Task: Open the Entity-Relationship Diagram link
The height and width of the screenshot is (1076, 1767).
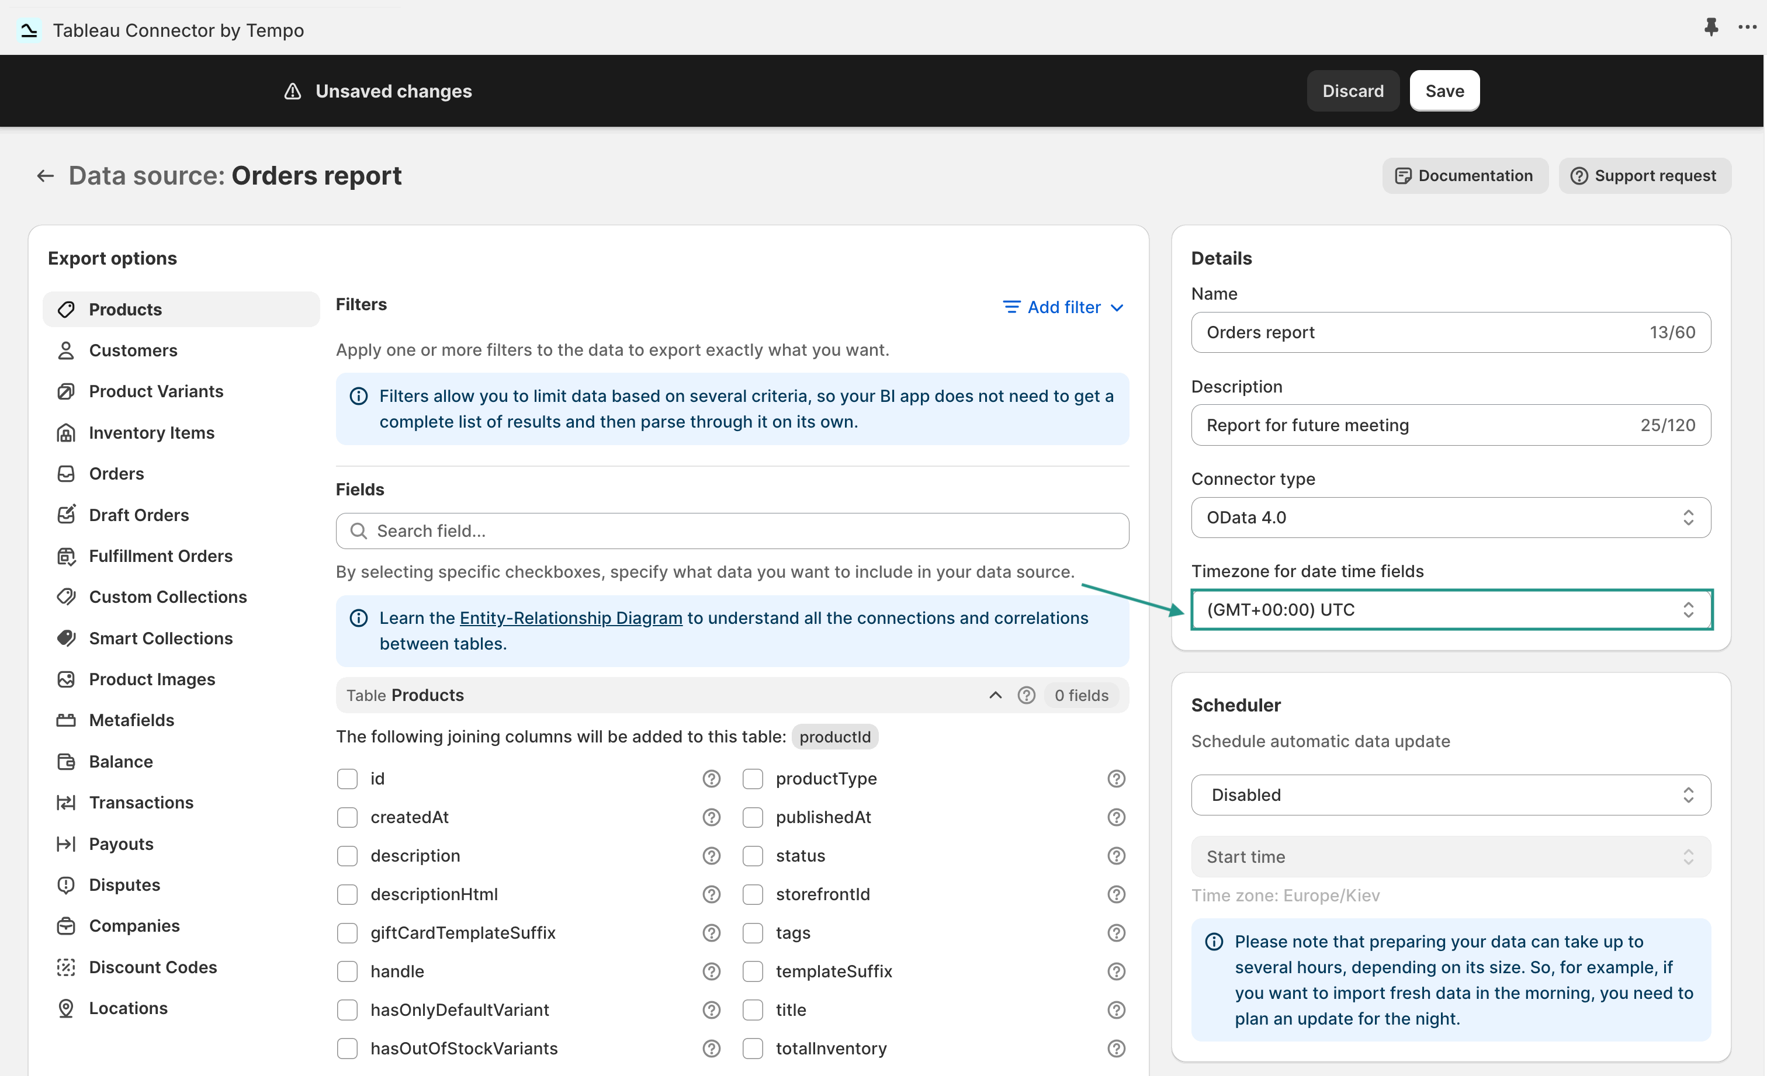Action: (570, 617)
